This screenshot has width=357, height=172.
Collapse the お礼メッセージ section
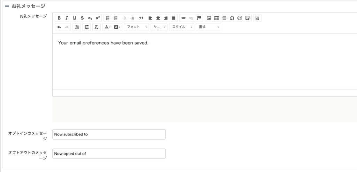pyautogui.click(x=7, y=6)
